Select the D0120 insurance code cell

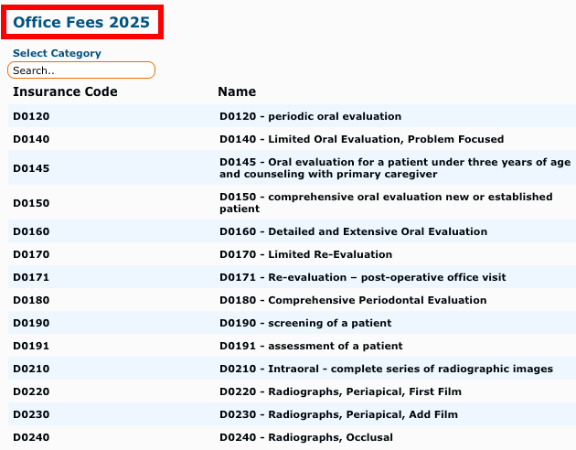click(x=31, y=116)
